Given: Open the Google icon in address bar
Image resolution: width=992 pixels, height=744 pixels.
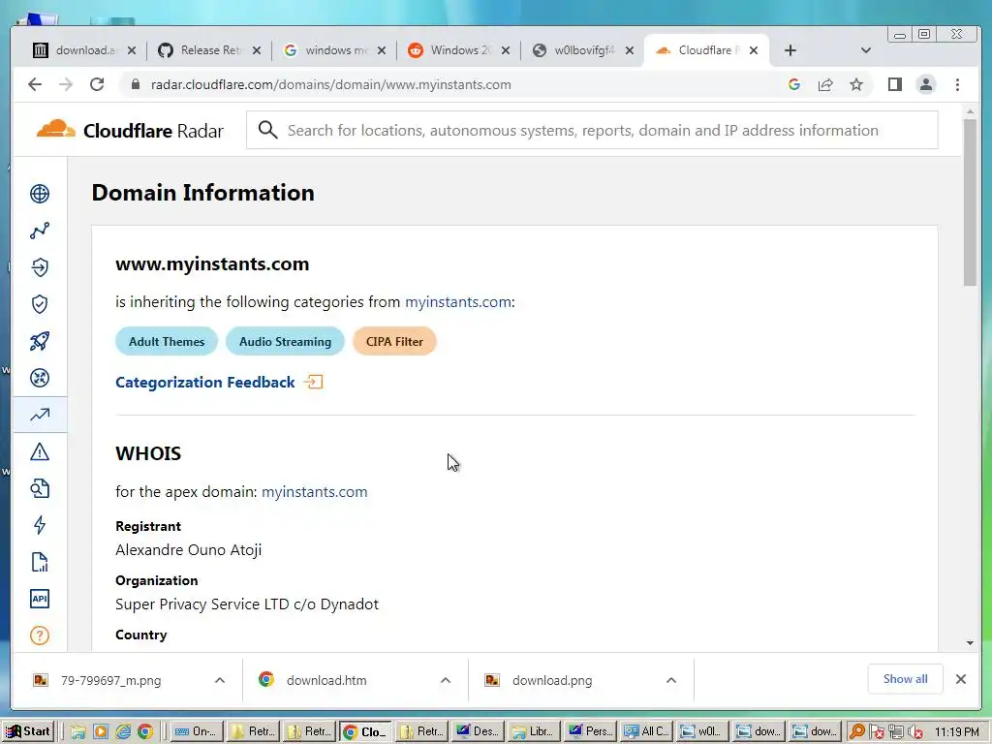Looking at the screenshot, I should pos(794,84).
